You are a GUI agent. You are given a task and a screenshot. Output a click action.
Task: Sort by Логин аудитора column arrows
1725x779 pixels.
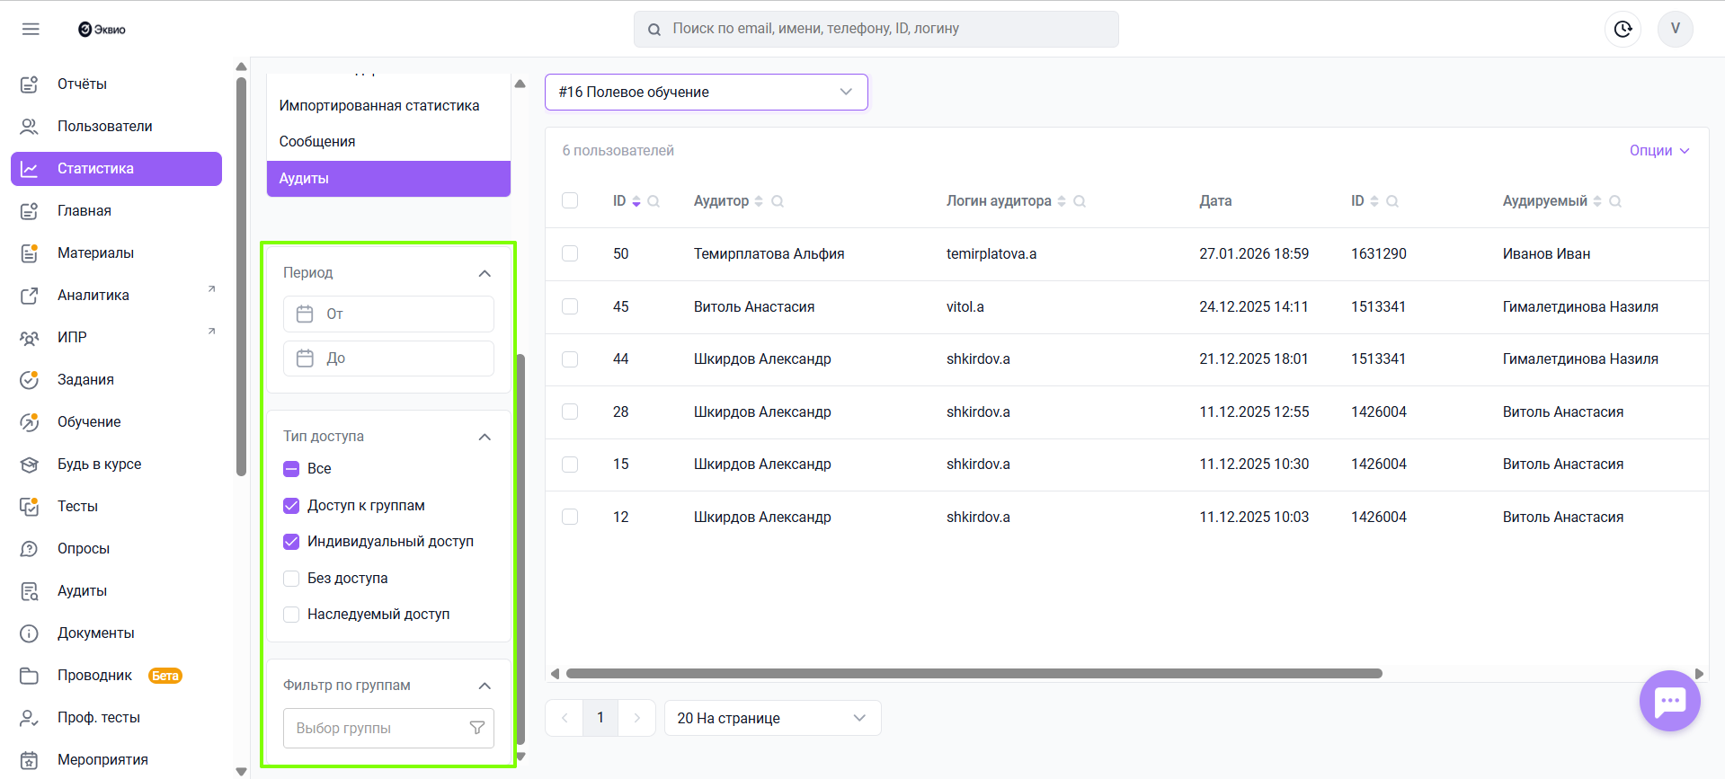(x=1062, y=201)
